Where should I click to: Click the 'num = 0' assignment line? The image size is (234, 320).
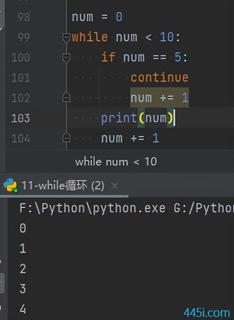tap(97, 17)
